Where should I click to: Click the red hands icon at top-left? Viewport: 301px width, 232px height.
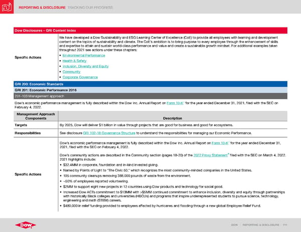pyautogui.click(x=7, y=7)
